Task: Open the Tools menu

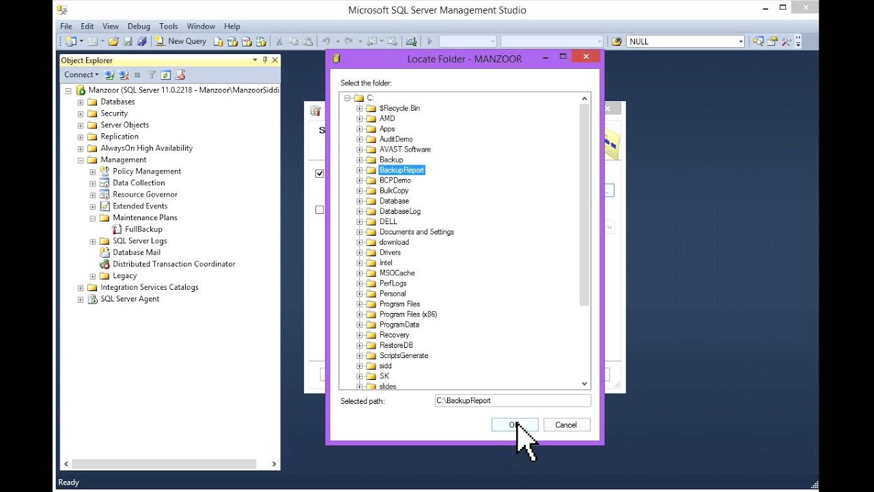Action: pos(169,26)
